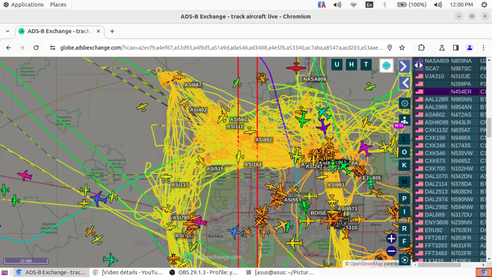
Task: Toggle the K map button
Action: 405,165
